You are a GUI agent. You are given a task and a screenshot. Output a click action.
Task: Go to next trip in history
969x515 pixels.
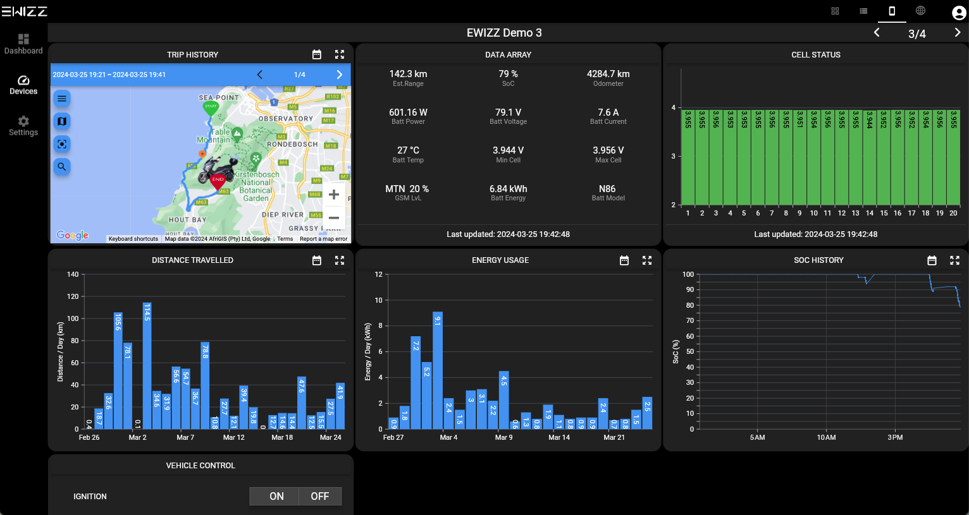tap(340, 75)
